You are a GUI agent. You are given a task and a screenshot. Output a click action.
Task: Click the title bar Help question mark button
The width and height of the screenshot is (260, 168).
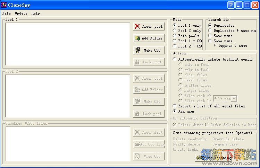click(231, 5)
